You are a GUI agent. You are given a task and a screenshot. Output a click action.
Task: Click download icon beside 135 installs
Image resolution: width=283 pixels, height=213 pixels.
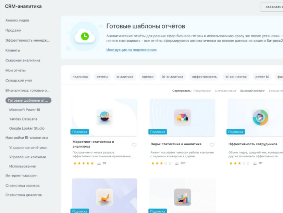click(177, 163)
